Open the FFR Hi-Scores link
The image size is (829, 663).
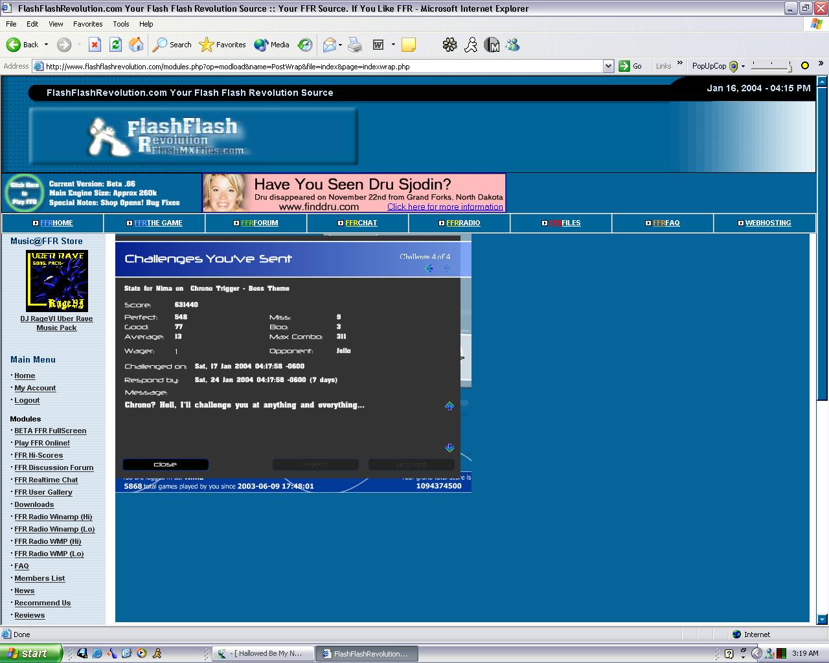pyautogui.click(x=39, y=455)
